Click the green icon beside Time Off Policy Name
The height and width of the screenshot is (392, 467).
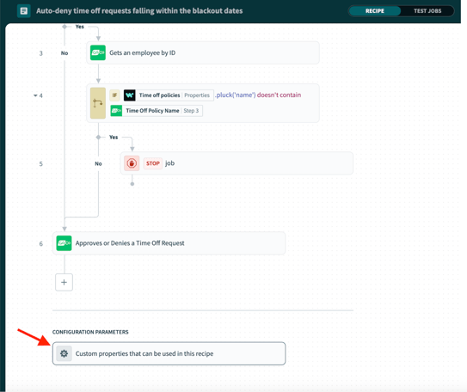pyautogui.click(x=116, y=111)
